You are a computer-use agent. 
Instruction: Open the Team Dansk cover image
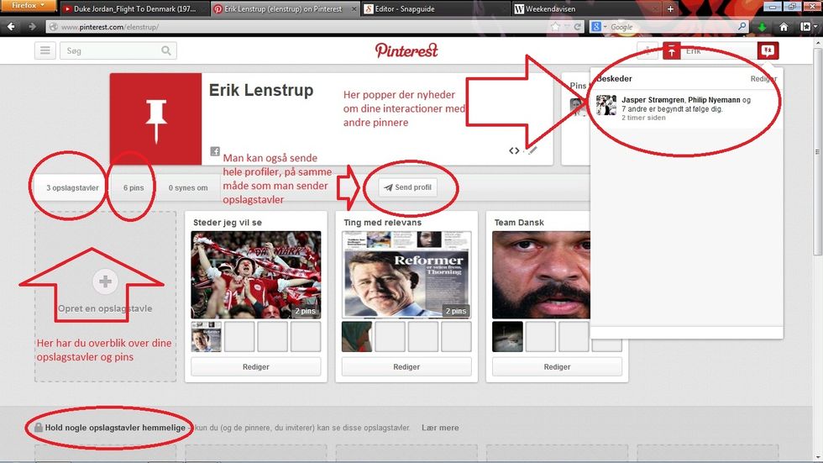[x=541, y=275]
